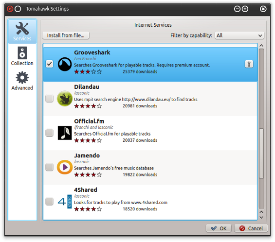Click the Jamendo star rating
Screen dimensions: 275x242
[88, 174]
